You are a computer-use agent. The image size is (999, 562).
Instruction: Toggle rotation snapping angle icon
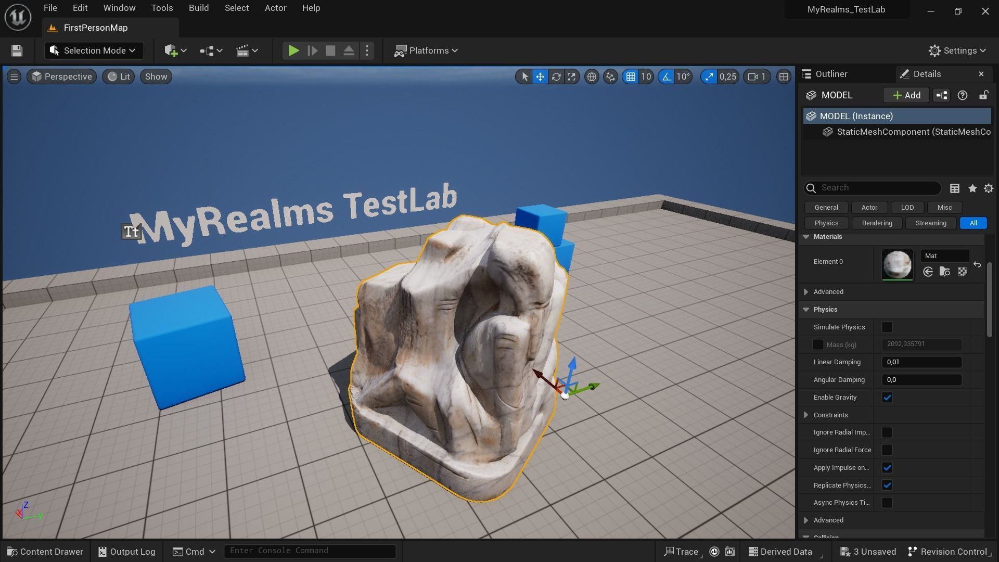(667, 76)
